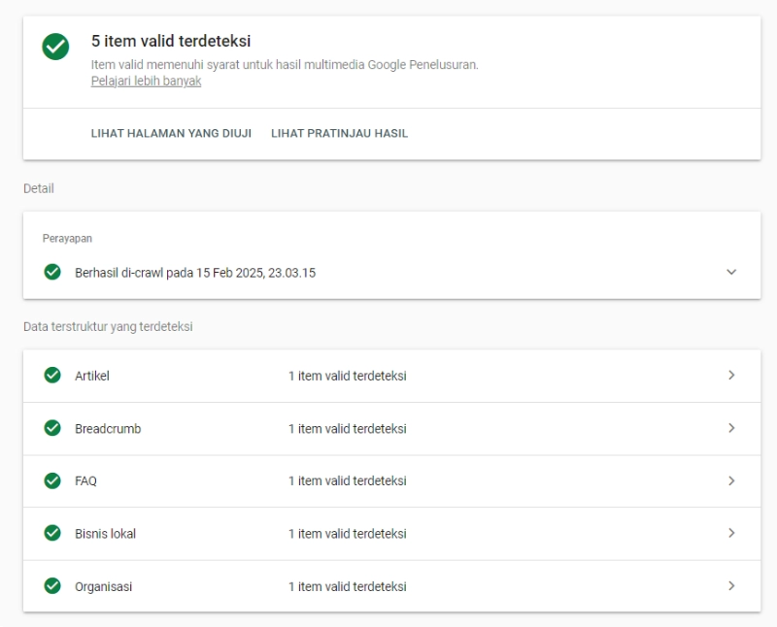Image resolution: width=777 pixels, height=627 pixels.
Task: Click the green check icon beside Organisasi
Action: click(52, 586)
